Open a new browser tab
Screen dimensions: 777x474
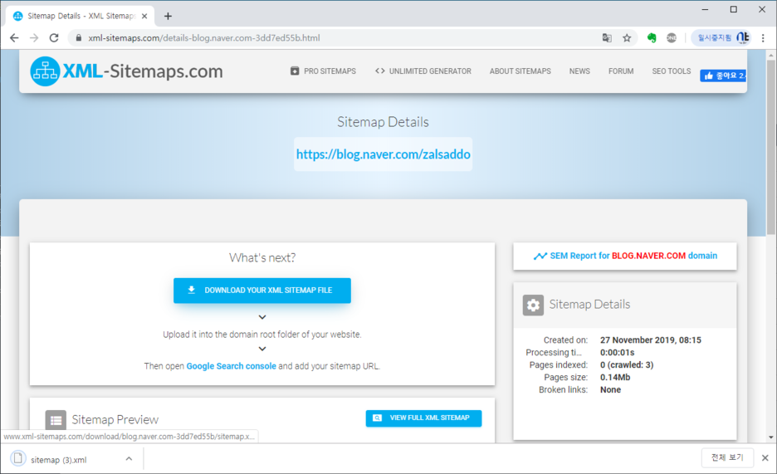(168, 16)
